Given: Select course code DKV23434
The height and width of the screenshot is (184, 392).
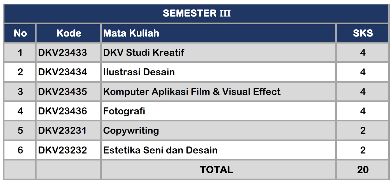Looking at the screenshot, I should coord(62,72).
